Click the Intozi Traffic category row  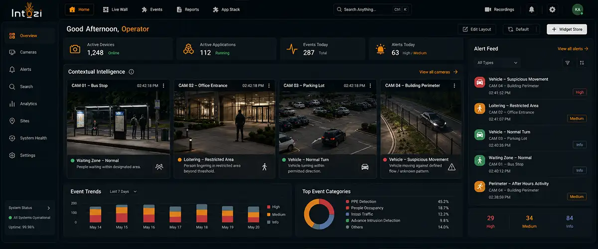[x=397, y=214]
